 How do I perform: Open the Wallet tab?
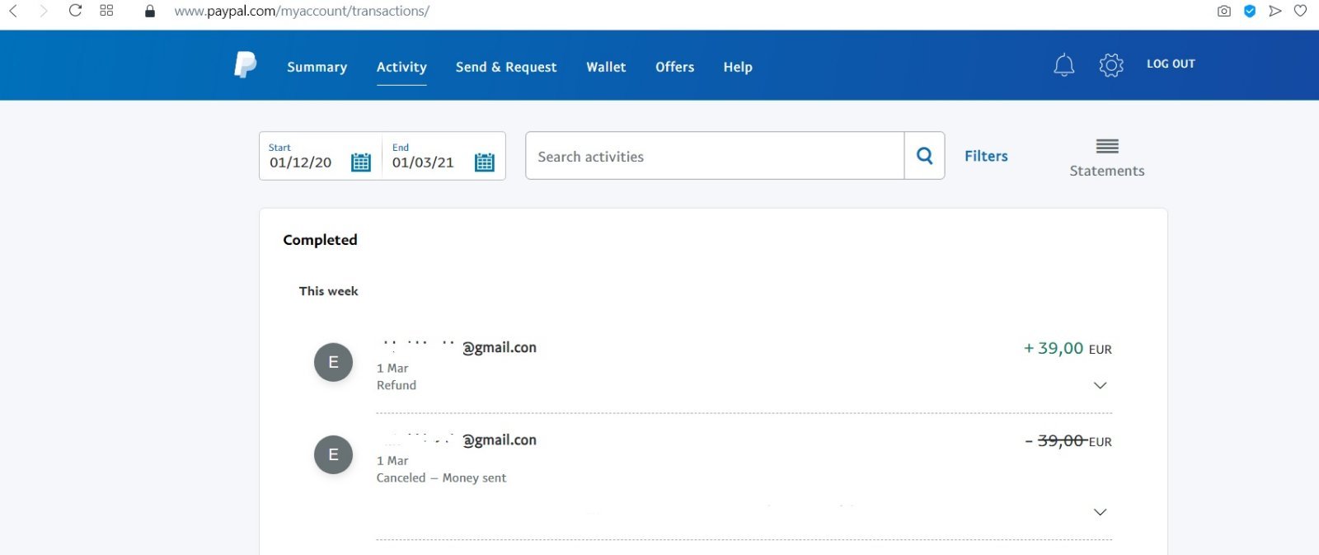[x=606, y=67]
